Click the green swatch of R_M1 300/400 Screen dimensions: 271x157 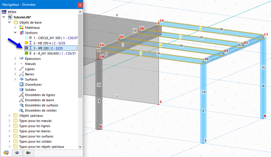pos(26,53)
